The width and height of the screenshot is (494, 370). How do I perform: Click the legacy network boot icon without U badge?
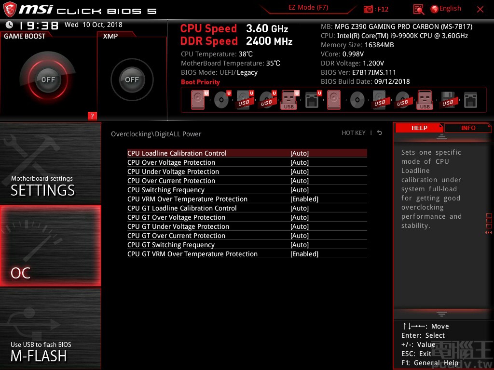point(470,100)
